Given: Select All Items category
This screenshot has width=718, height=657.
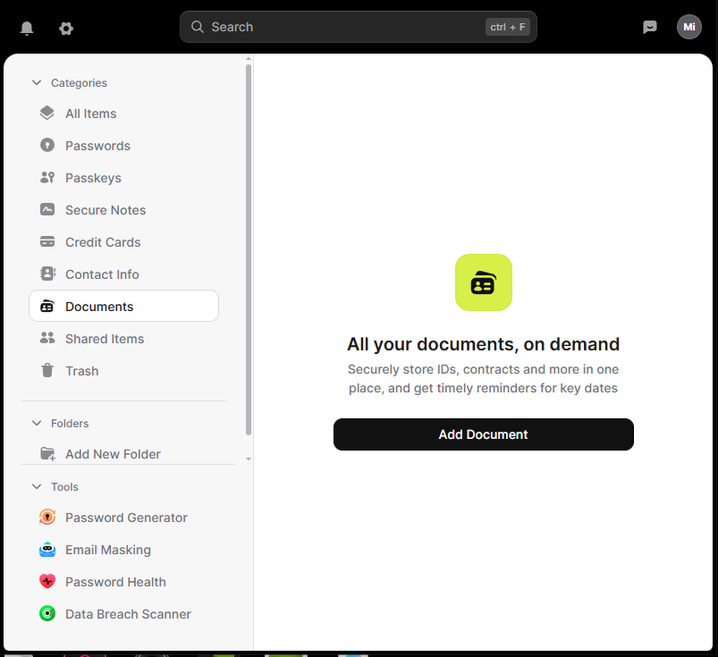Looking at the screenshot, I should [90, 114].
